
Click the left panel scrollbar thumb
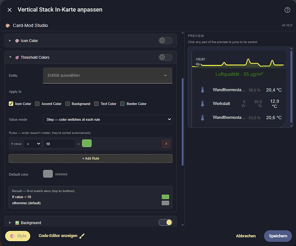[x=183, y=122]
